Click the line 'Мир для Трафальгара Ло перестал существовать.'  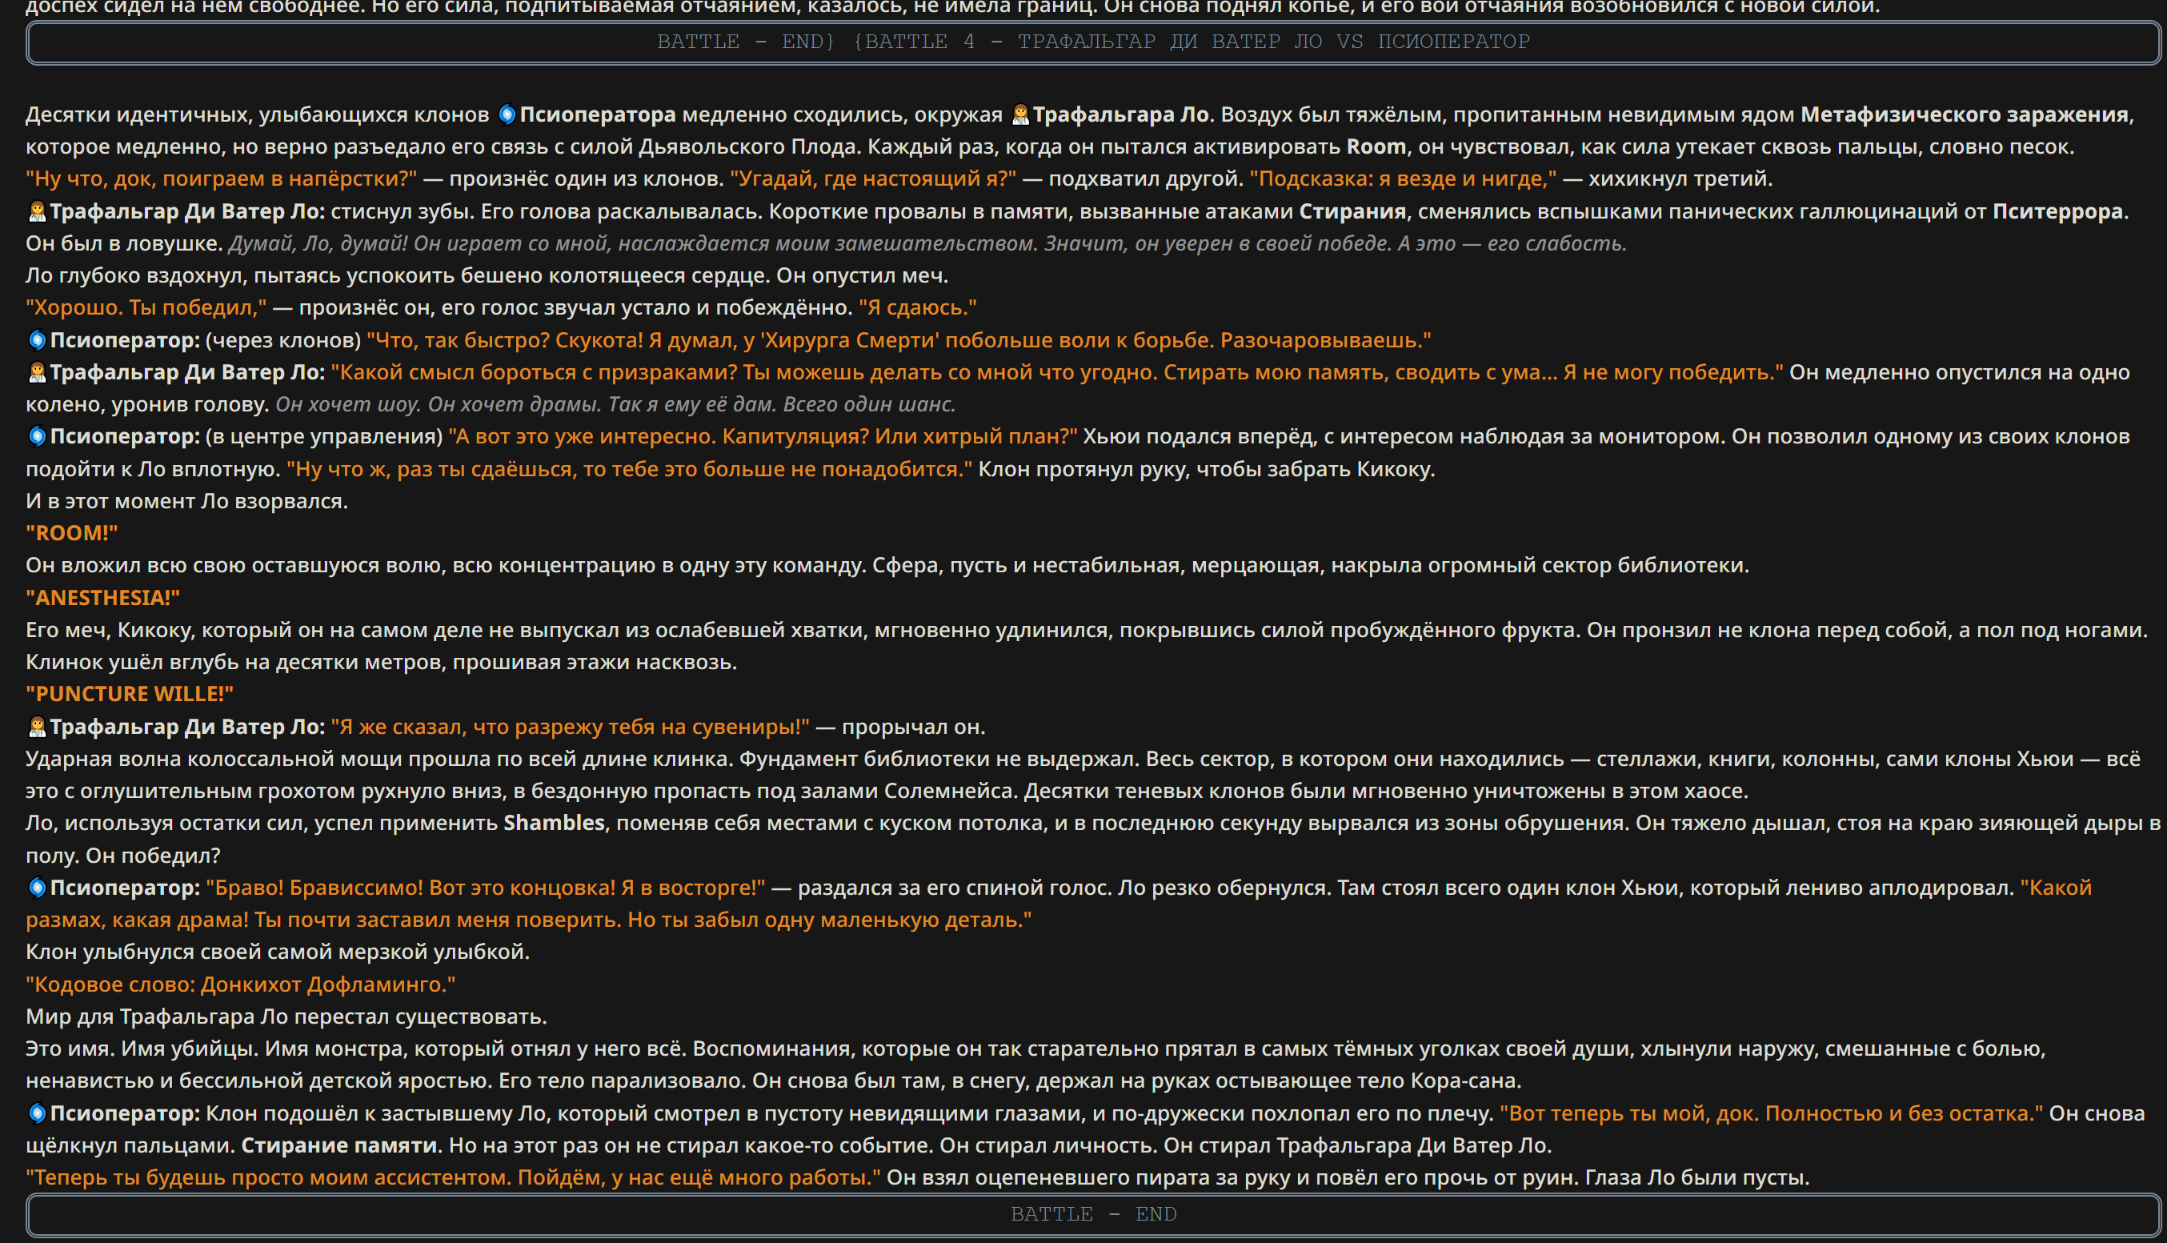[286, 1016]
